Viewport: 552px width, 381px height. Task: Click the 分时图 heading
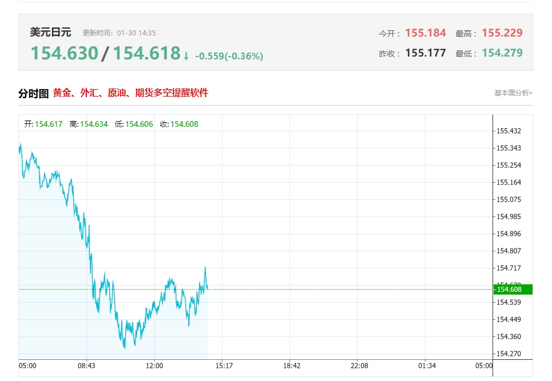click(33, 94)
